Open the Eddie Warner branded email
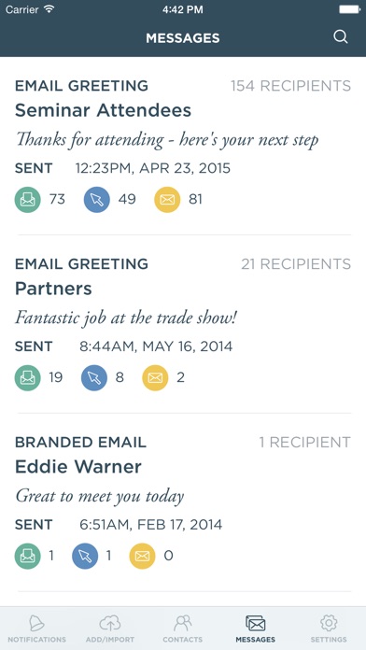Screen dimensions: 366x650 183,502
